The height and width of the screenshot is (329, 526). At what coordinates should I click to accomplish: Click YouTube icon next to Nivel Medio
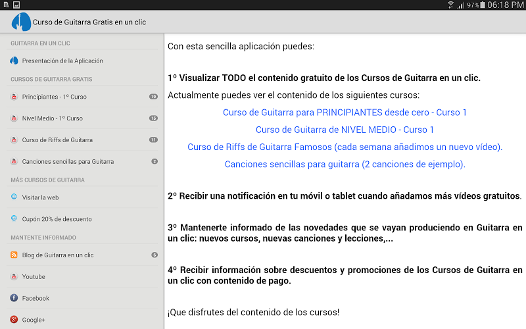tap(14, 118)
